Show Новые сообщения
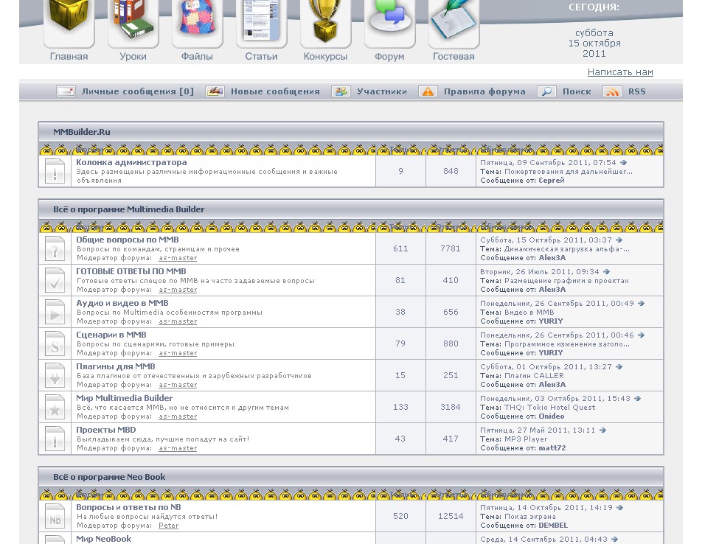Screen dimensions: 719x544 pyautogui.click(x=275, y=91)
